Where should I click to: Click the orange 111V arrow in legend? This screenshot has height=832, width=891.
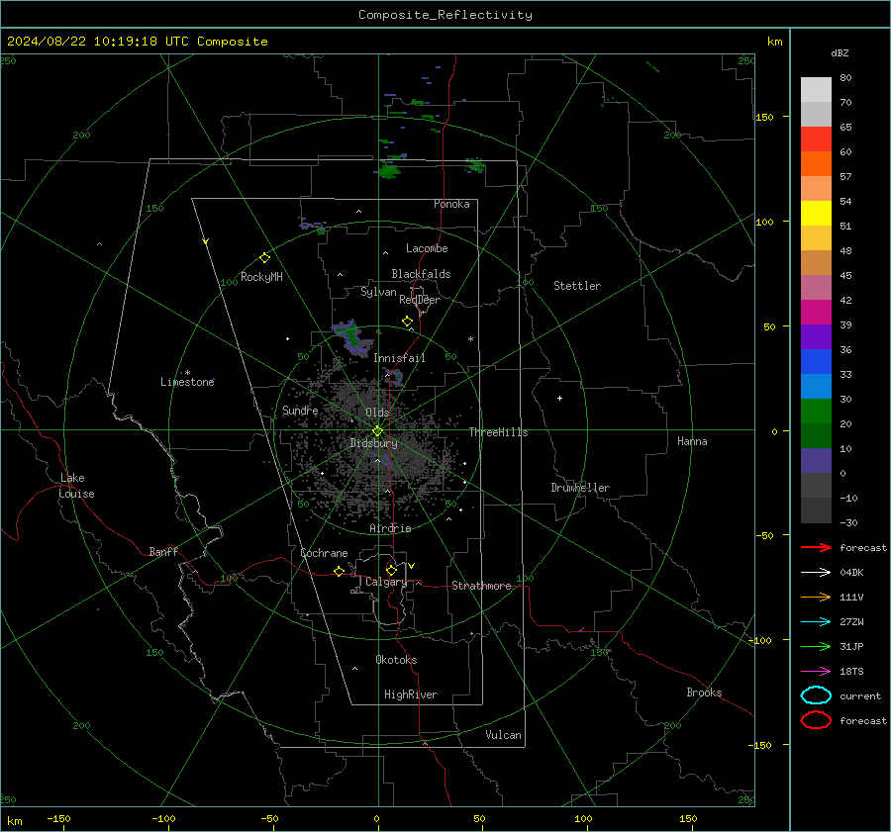816,597
